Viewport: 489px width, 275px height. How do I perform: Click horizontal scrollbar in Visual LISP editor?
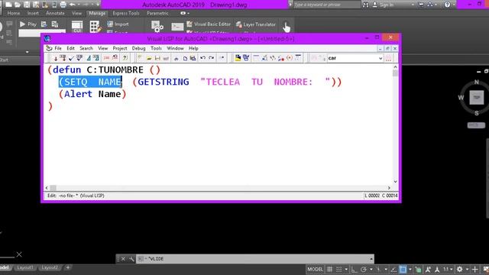[x=218, y=188]
